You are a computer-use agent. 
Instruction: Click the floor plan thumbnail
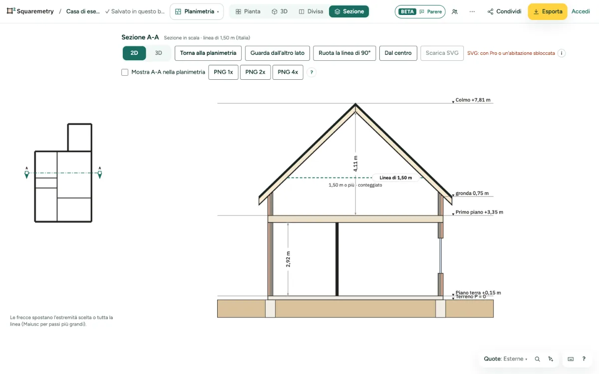pos(63,173)
